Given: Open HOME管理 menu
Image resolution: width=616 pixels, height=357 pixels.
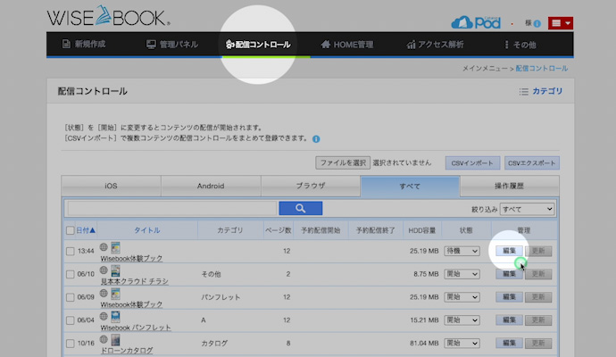Looking at the screenshot, I should 347,45.
